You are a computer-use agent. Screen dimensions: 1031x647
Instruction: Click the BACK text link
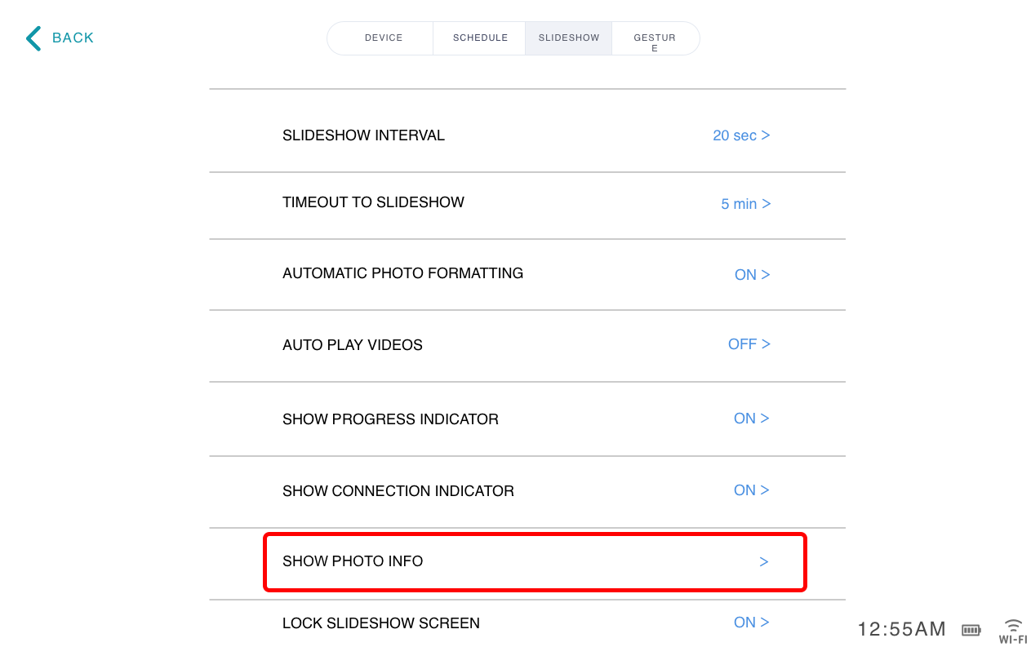pyautogui.click(x=73, y=38)
